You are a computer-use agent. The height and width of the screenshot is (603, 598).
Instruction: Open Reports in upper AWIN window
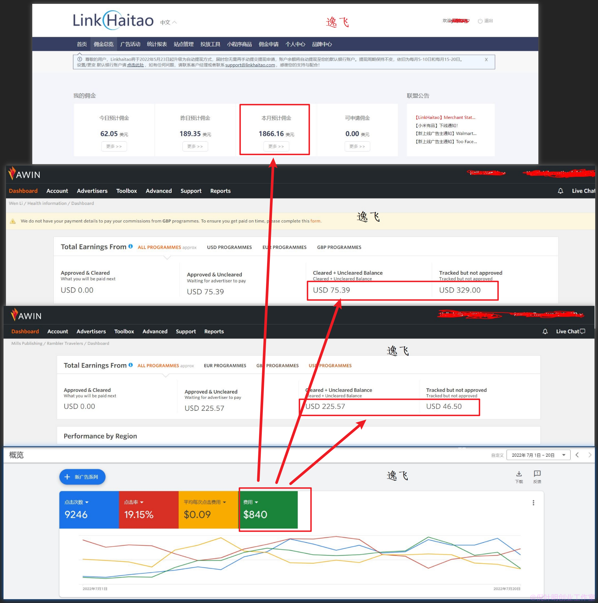click(220, 191)
